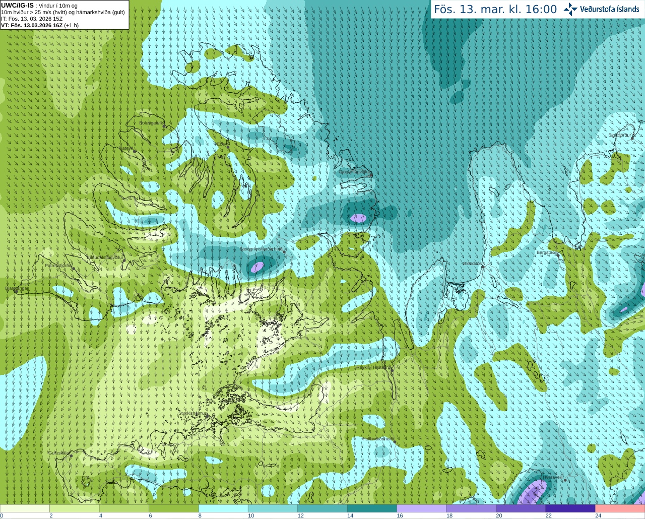Pick the 16–18 m/s lavender legend swatch

421,508
